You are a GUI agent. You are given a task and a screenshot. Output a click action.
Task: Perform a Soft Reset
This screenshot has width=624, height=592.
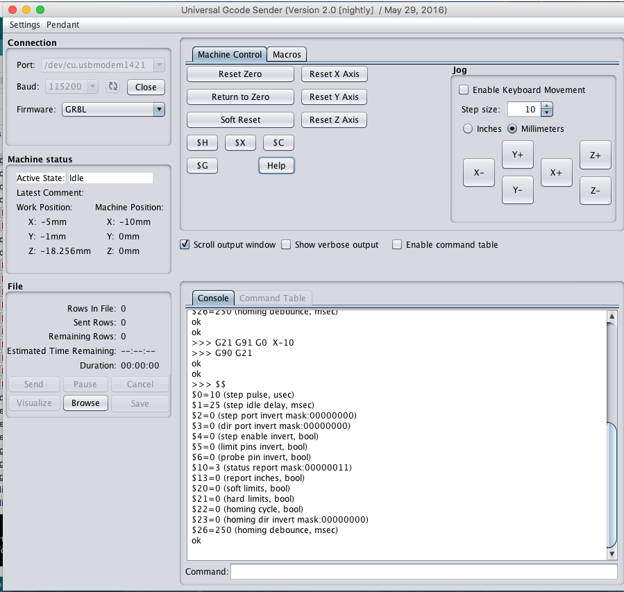click(x=240, y=120)
